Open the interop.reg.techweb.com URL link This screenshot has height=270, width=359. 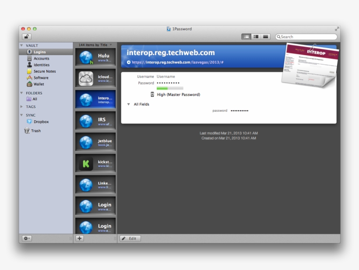[x=177, y=62]
